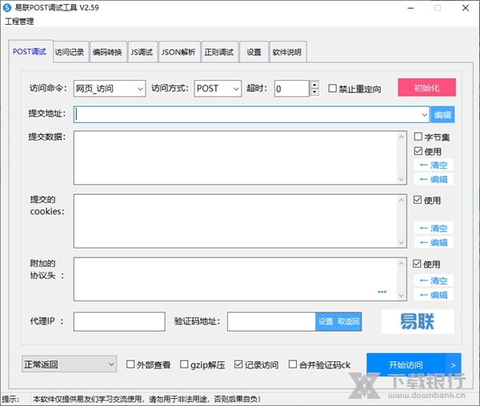Open the 正则调试 tab

[219, 52]
